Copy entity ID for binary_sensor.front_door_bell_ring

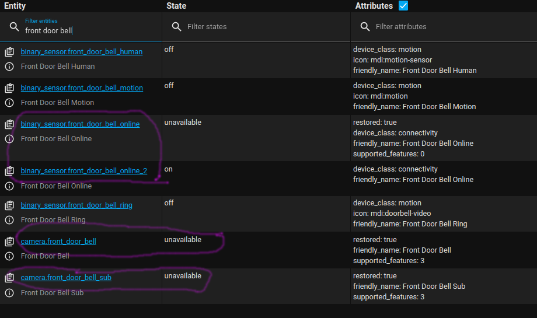(9, 205)
